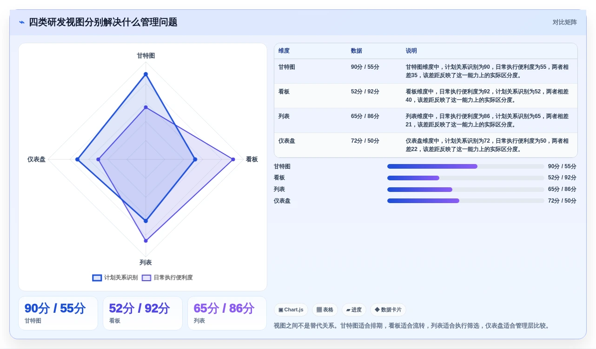Select the 列表 progress bar

[x=465, y=190]
